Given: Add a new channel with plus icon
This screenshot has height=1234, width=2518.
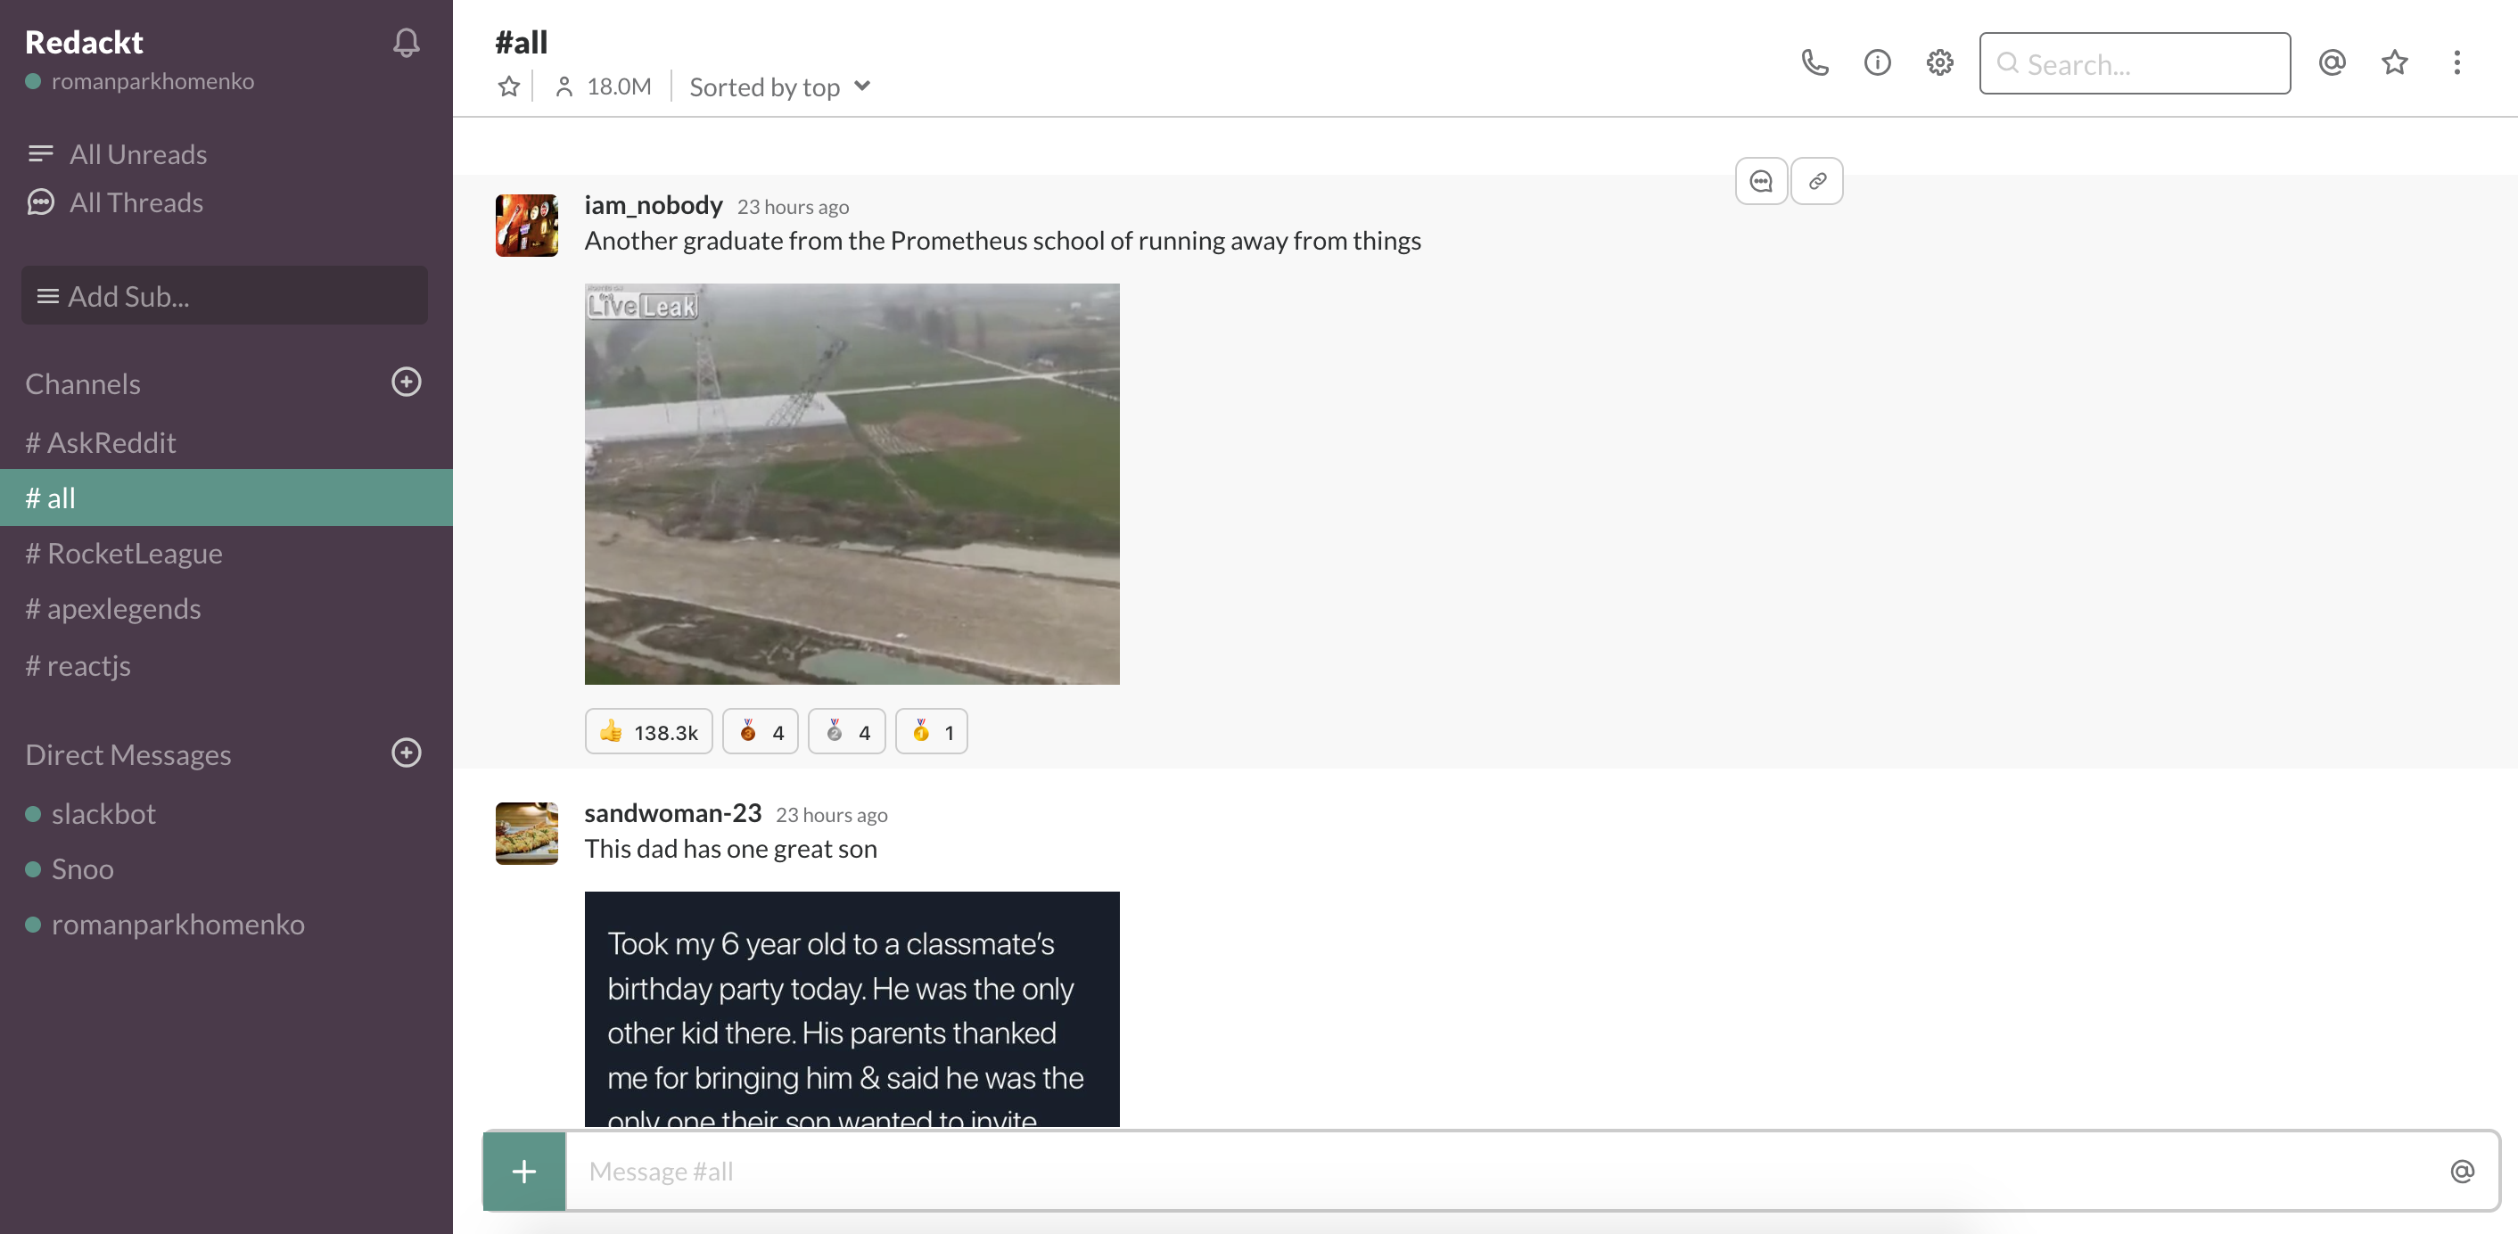Looking at the screenshot, I should 407,383.
